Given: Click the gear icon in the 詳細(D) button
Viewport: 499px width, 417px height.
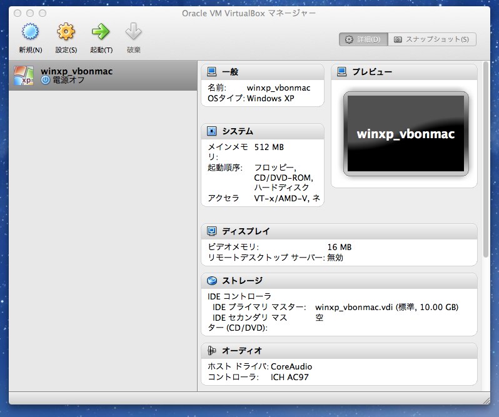Looking at the screenshot, I should coord(349,39).
